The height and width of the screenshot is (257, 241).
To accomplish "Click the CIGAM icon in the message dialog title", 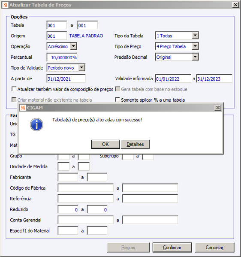I will click(x=23, y=108).
